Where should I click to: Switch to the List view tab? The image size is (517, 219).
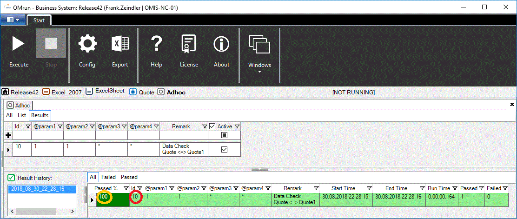click(x=22, y=115)
